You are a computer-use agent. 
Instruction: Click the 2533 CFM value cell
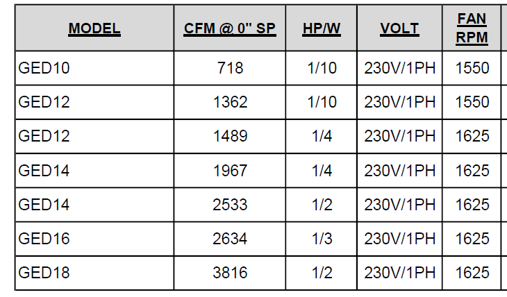point(230,205)
